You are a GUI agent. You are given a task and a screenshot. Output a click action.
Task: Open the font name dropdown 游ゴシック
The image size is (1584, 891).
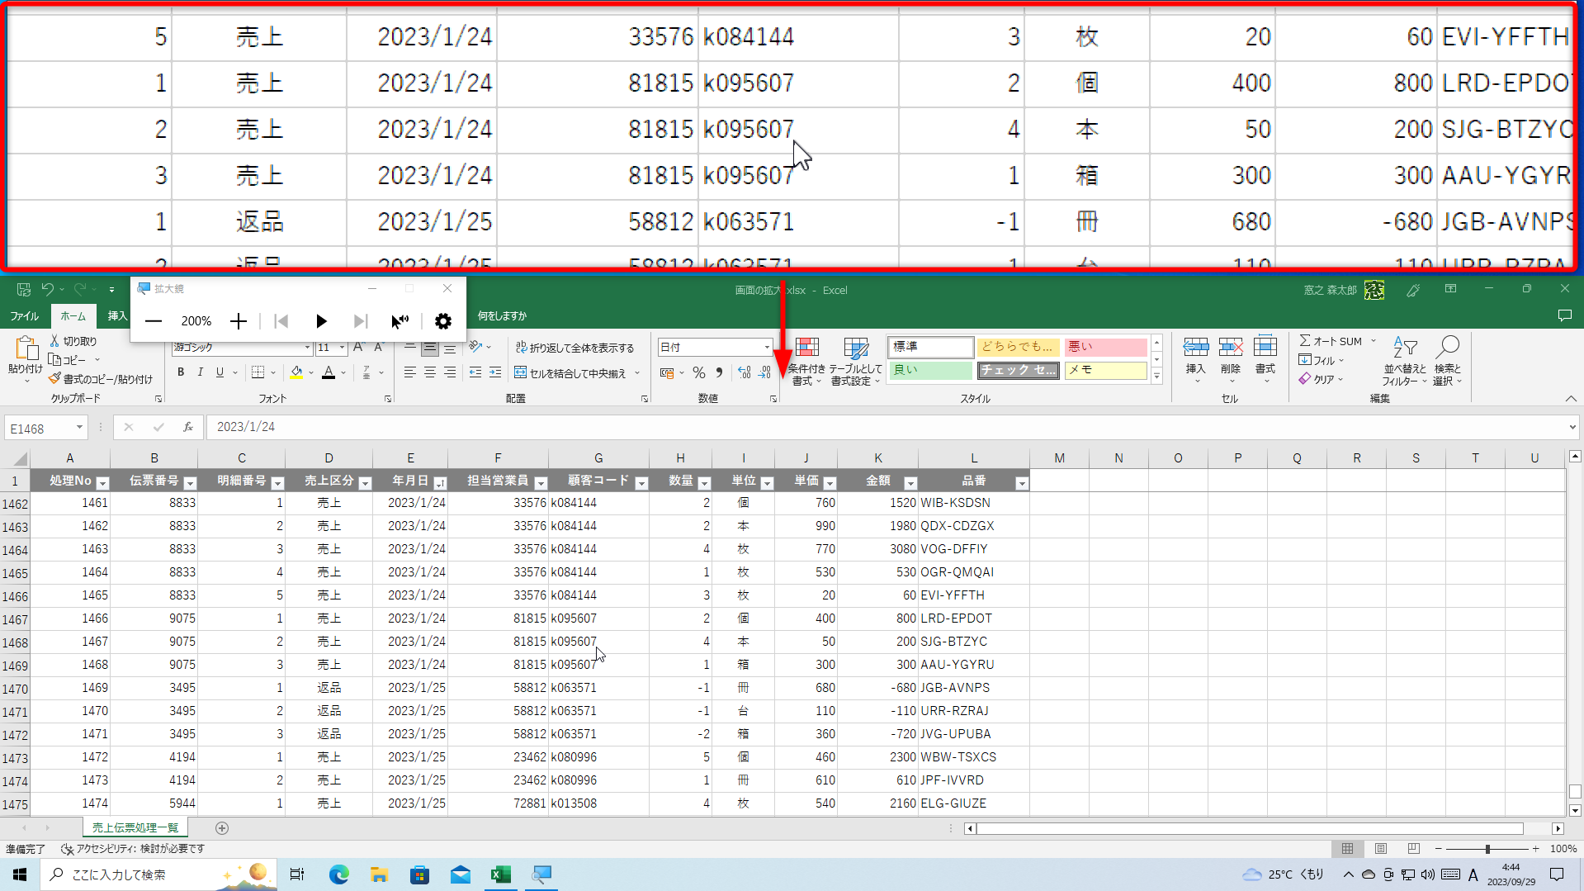coord(307,348)
